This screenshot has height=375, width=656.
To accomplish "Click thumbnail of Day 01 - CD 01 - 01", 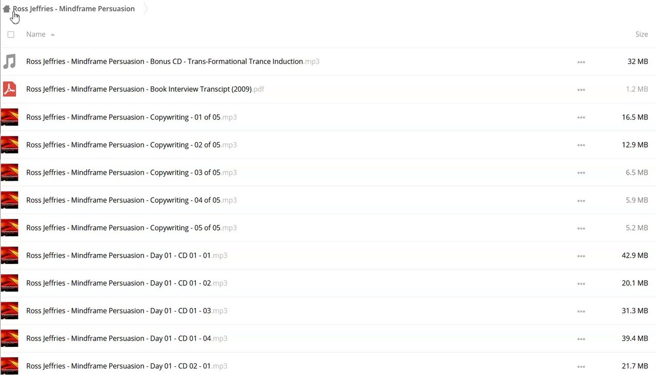I will (x=10, y=255).
